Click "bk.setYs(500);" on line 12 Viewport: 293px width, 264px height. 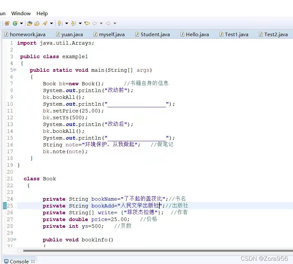tap(65, 117)
